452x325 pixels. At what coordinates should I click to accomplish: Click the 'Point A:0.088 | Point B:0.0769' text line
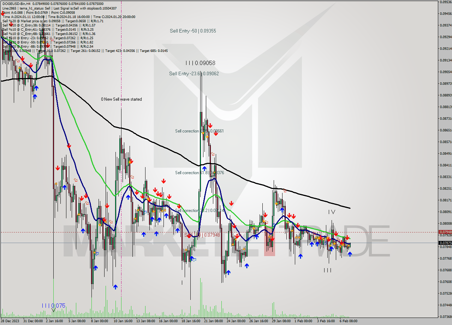coord(38,12)
